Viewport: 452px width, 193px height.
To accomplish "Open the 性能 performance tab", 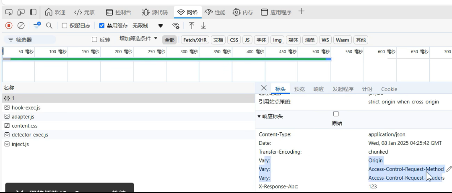I will coord(215,13).
